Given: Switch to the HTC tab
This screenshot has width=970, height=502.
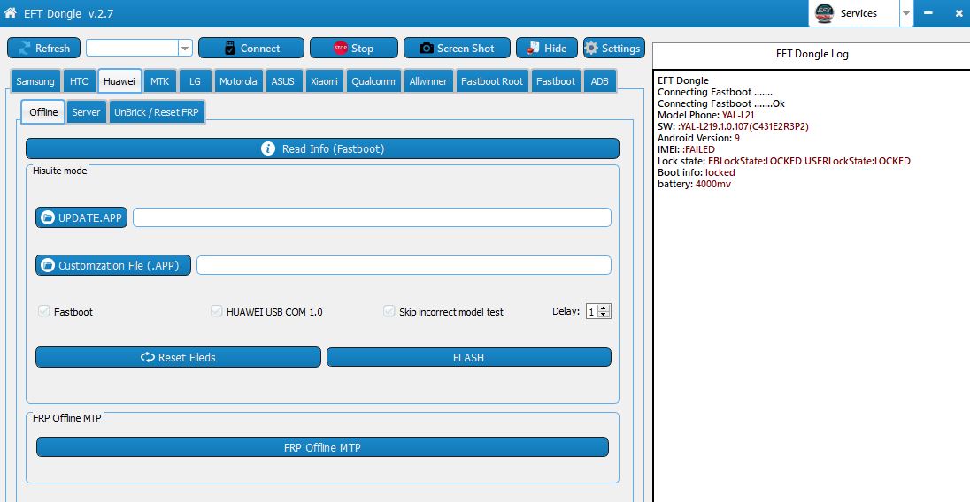Looking at the screenshot, I should tap(79, 81).
